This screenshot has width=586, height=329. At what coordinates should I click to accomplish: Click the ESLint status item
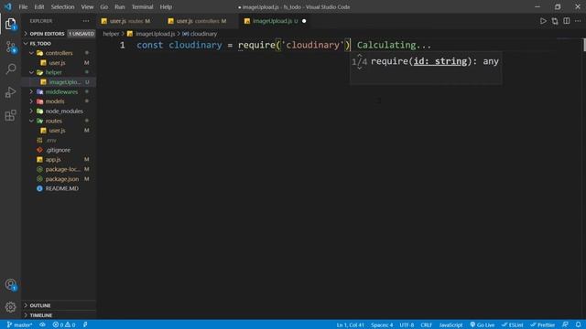tap(513, 325)
